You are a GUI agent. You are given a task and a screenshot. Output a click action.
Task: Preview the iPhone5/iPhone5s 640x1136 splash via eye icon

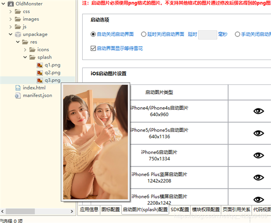click(x=259, y=133)
